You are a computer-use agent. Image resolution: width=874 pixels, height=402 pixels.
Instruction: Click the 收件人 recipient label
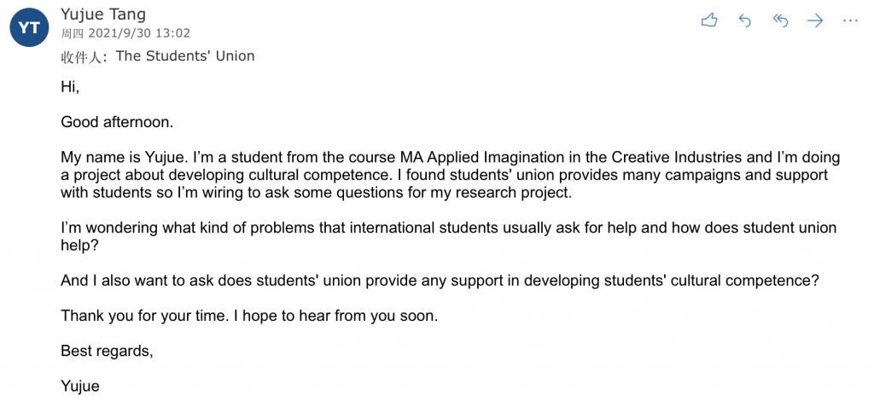83,57
